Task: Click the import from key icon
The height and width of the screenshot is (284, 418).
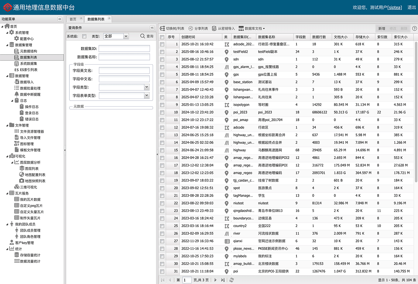Action: click(214, 28)
